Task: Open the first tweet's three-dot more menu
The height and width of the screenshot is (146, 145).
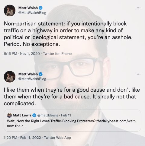Action: tap(139, 8)
